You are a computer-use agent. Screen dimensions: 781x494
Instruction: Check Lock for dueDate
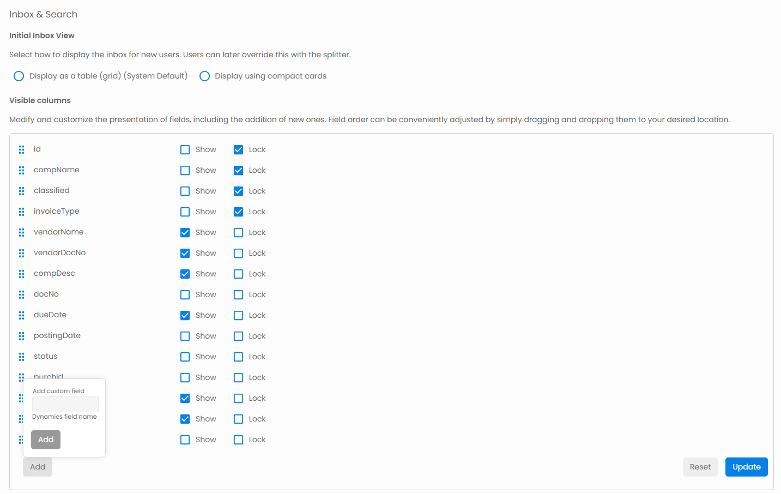239,315
